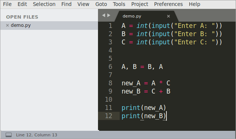
Task: Click the print(new_A) statement
Action: click(x=144, y=108)
